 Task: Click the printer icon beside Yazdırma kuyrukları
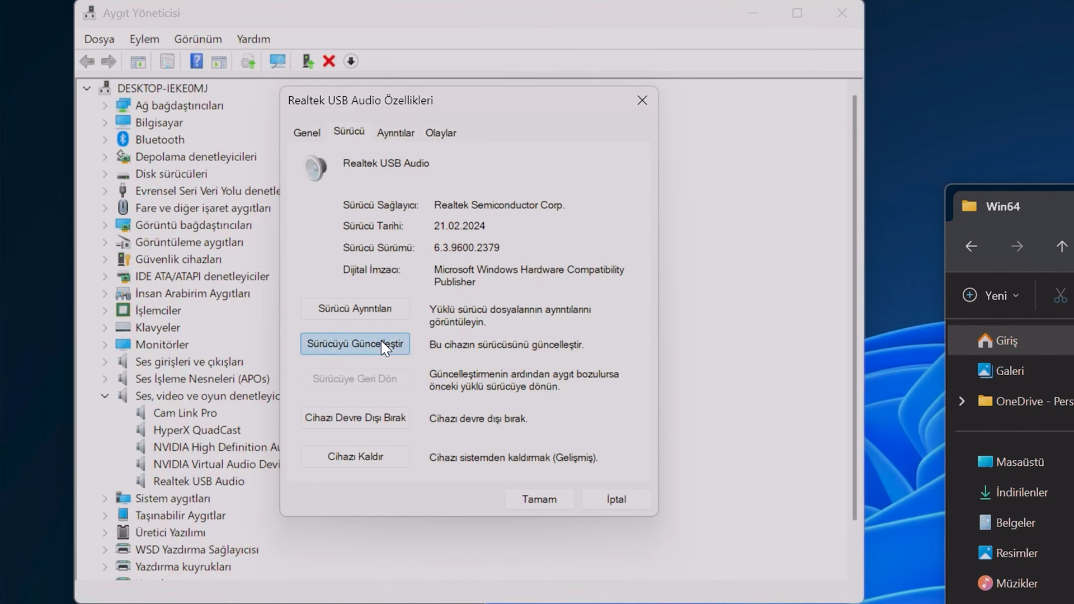pos(123,566)
